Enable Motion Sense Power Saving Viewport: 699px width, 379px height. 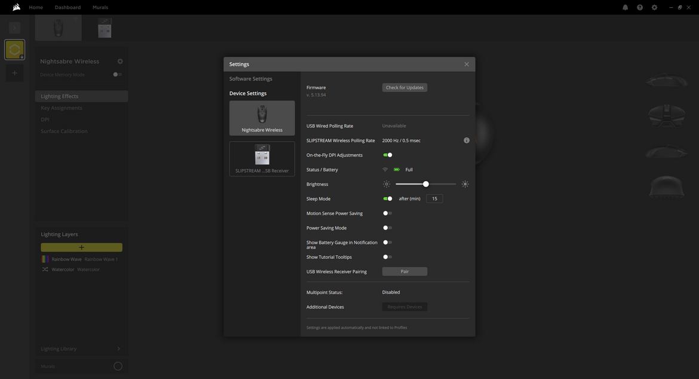pos(387,213)
